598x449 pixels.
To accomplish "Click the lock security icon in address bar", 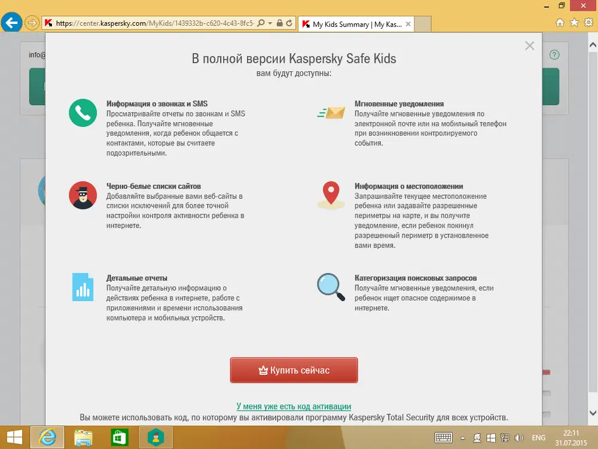I will pyautogui.click(x=279, y=23).
